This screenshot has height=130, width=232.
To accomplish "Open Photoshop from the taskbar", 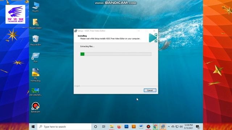I will pos(127,127).
